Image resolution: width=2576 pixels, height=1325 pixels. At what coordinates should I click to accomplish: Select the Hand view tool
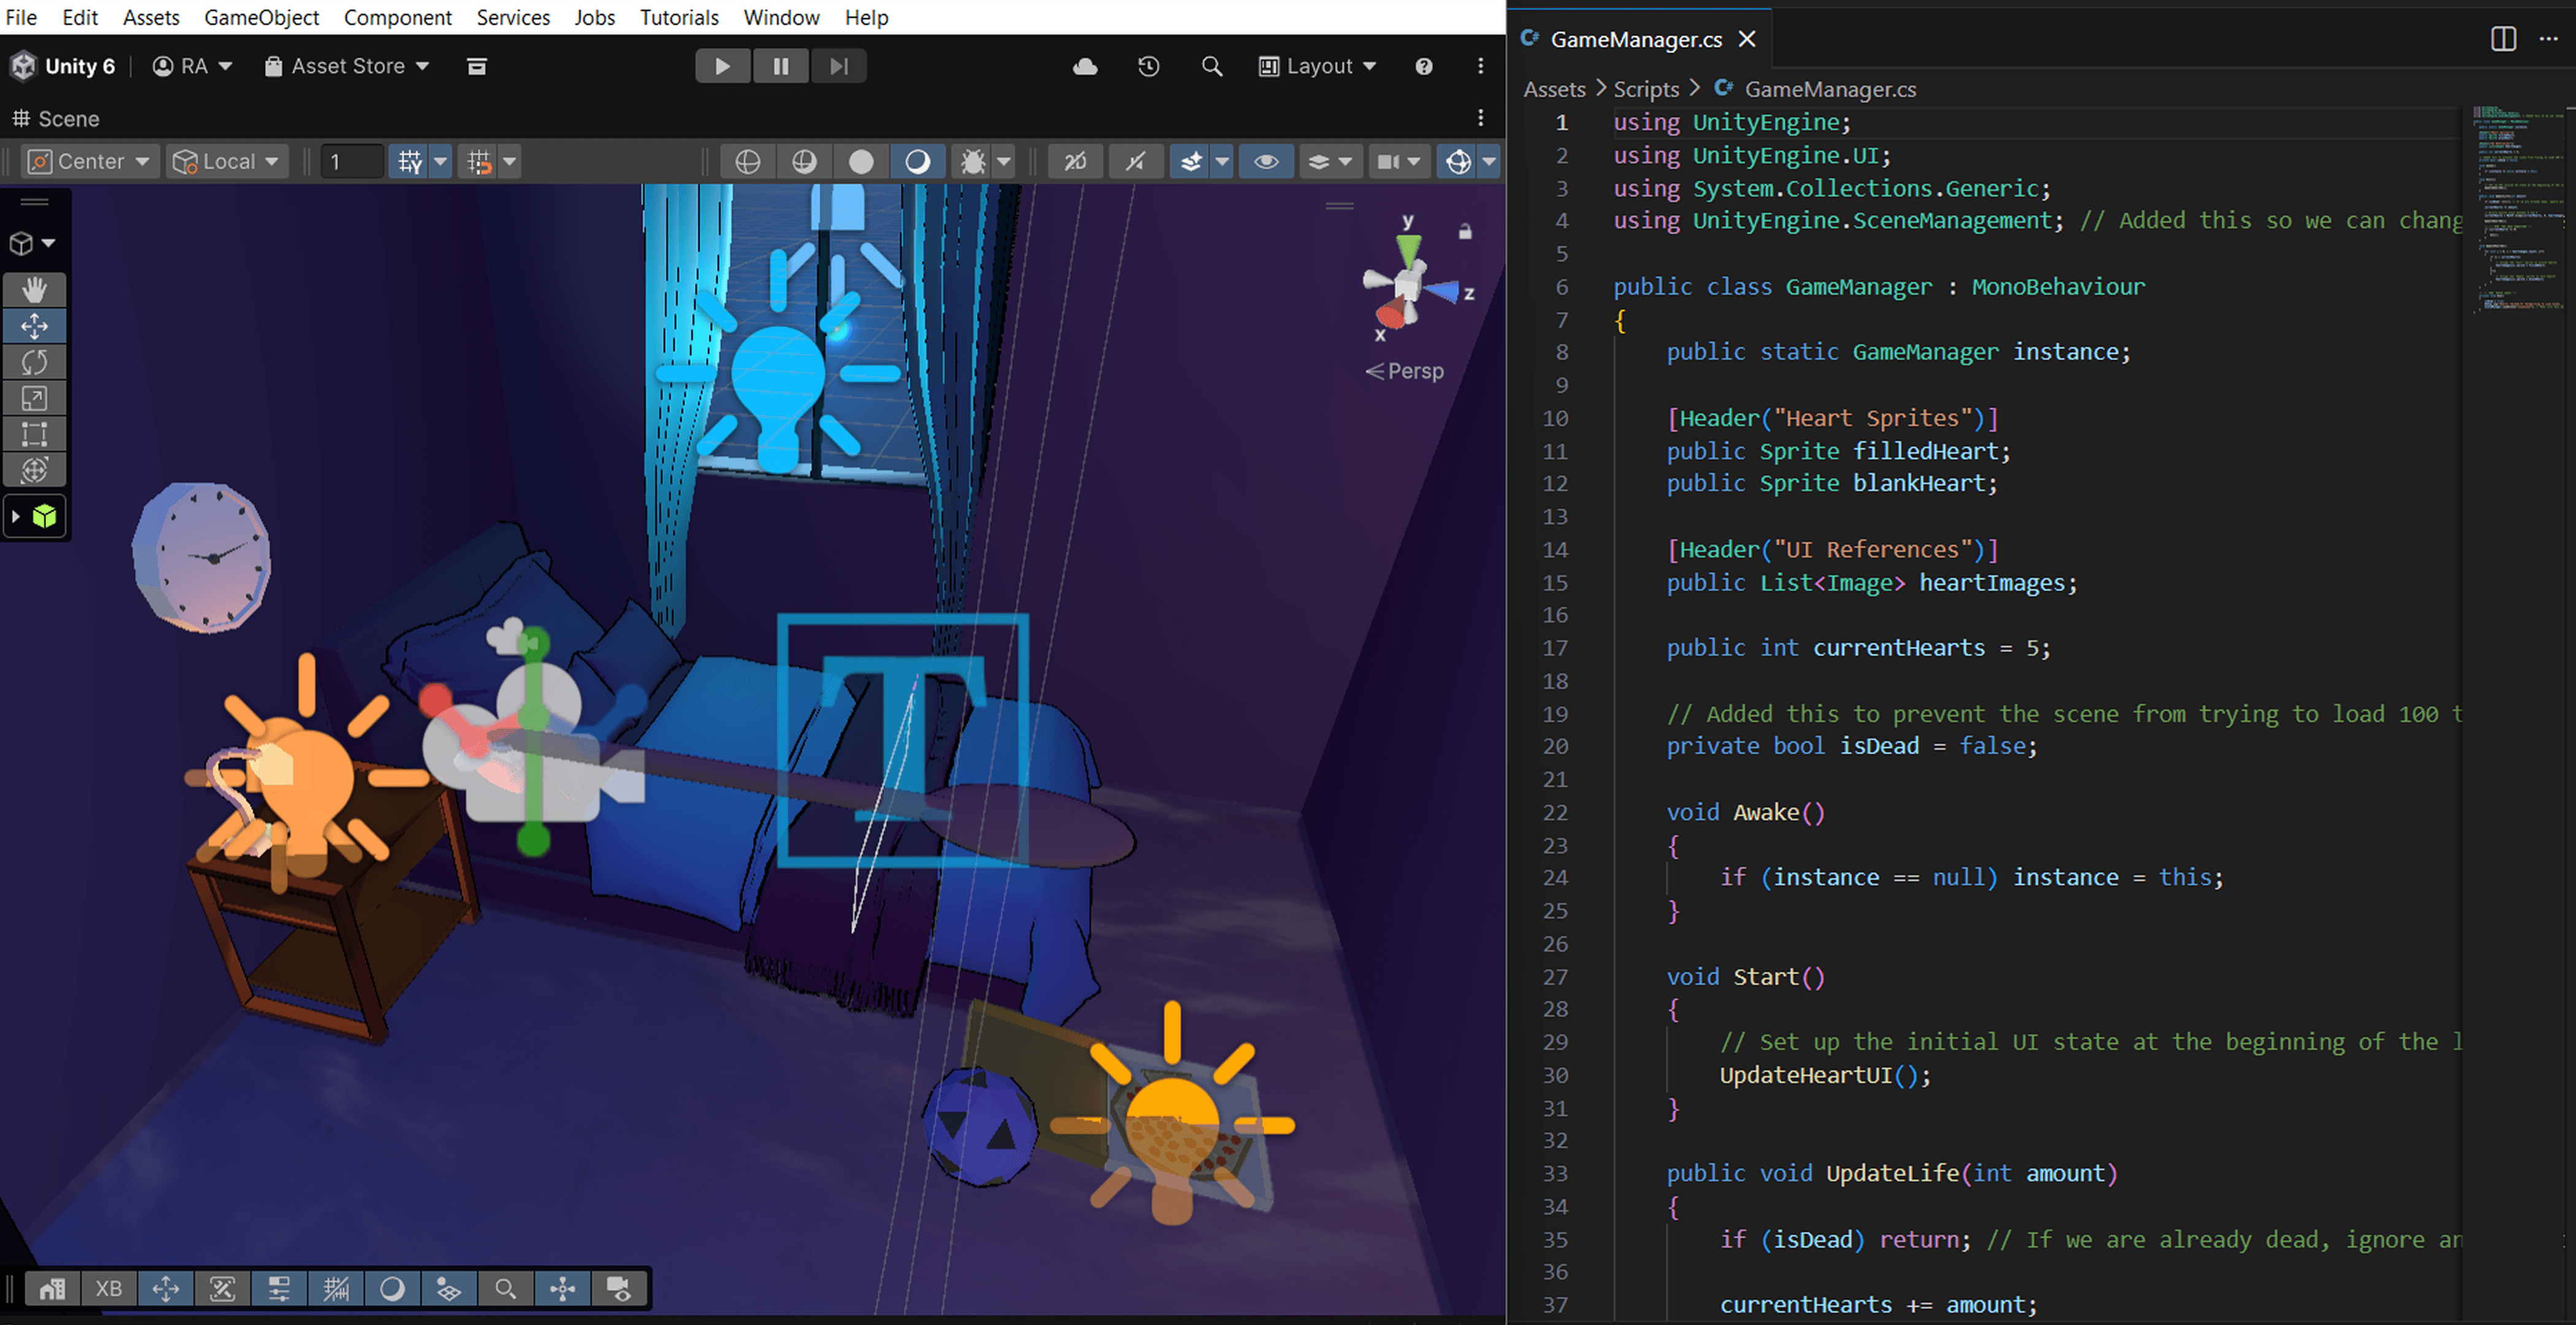[x=34, y=290]
